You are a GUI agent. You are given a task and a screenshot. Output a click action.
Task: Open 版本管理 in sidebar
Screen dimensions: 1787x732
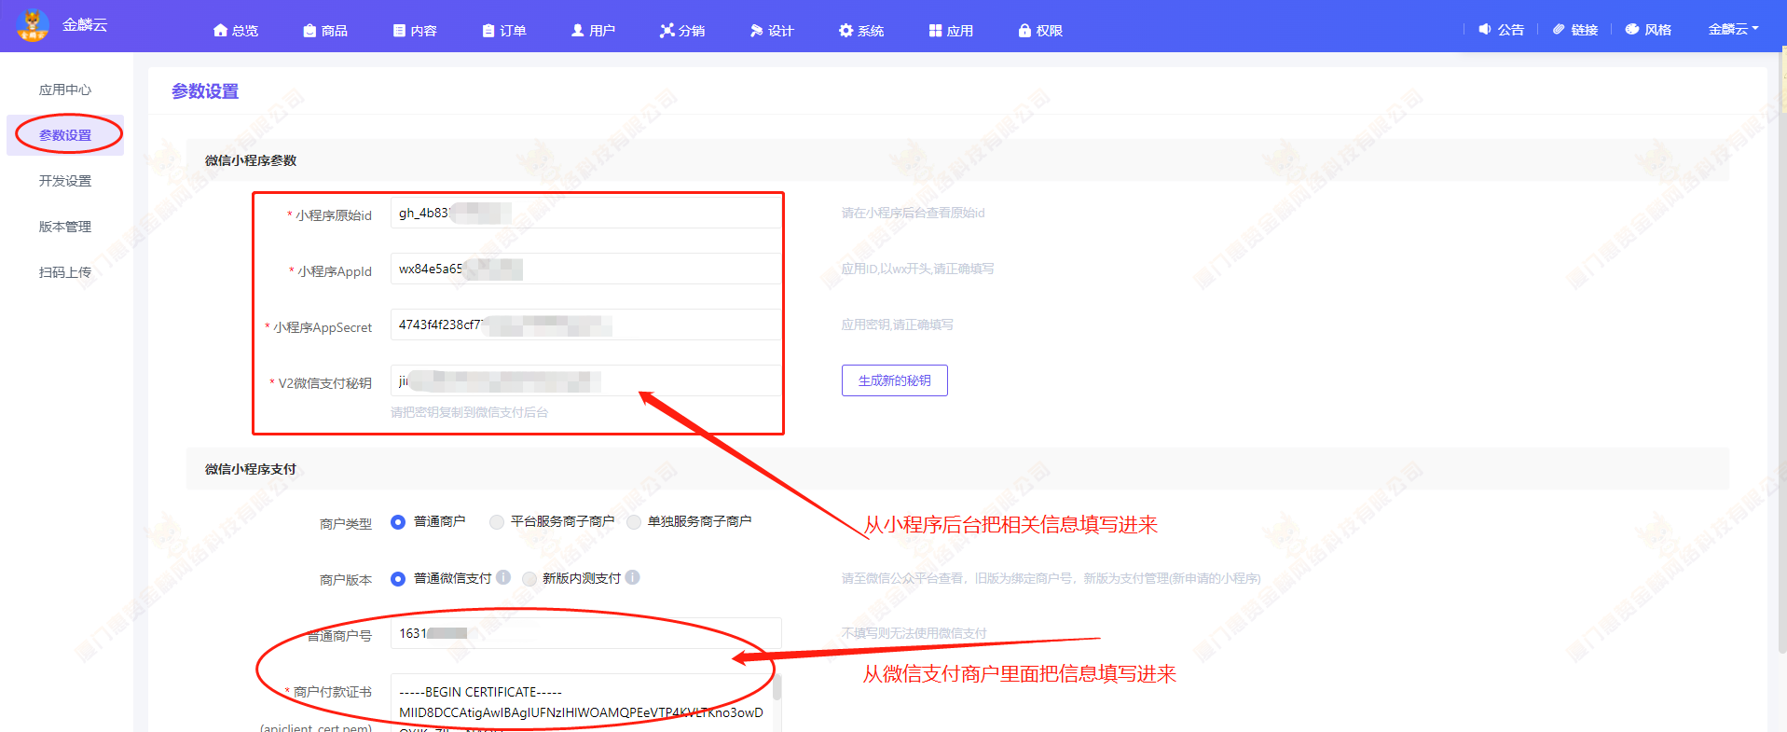65,227
